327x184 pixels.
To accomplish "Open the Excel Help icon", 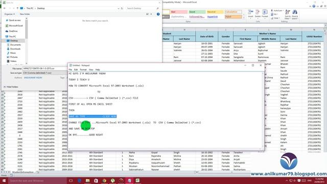I will coord(314,6).
